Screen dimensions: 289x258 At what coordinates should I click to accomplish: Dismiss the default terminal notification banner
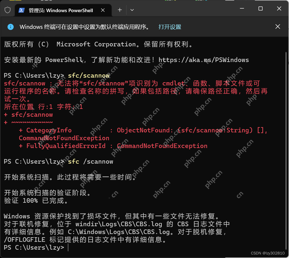278,27
